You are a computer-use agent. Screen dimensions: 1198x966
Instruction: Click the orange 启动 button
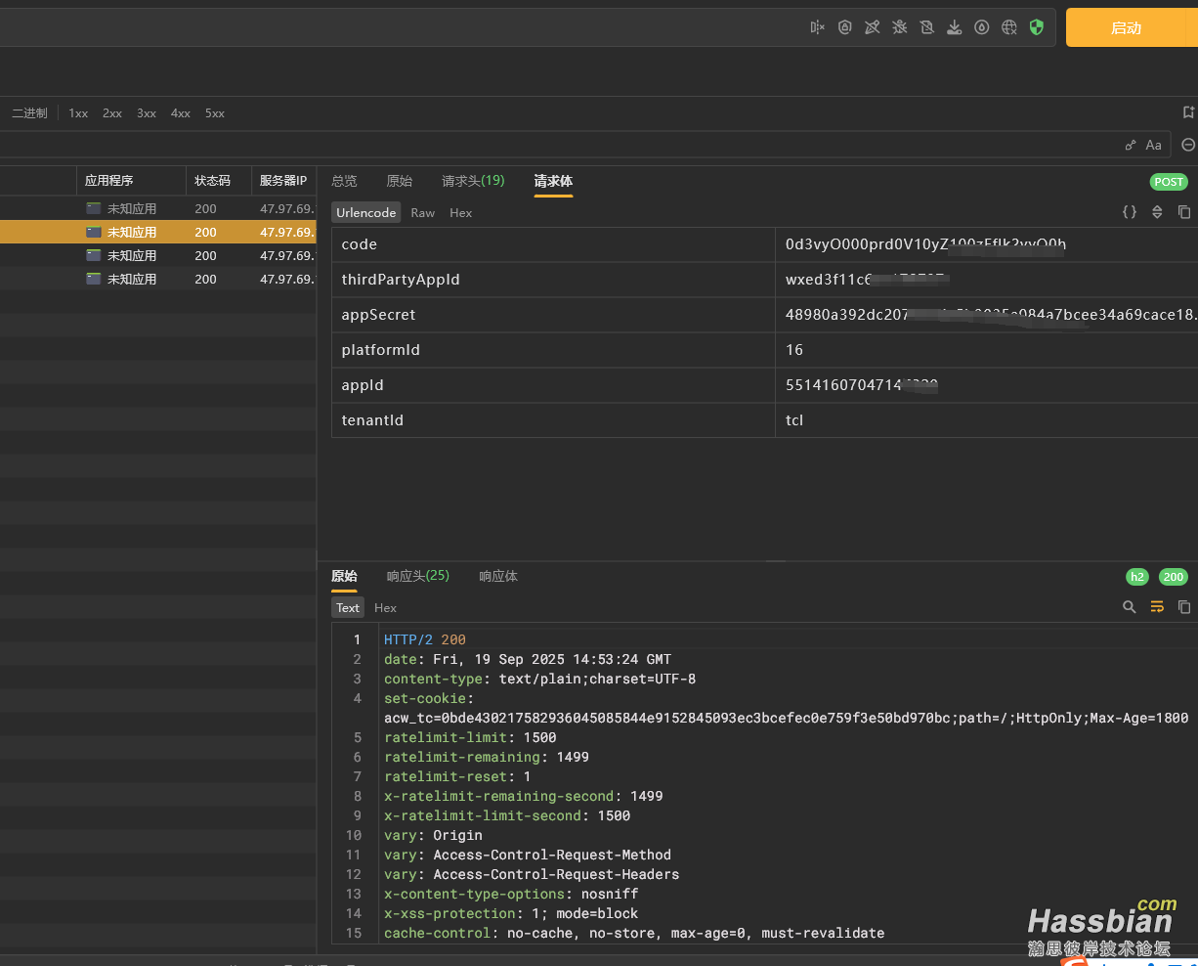(1132, 27)
